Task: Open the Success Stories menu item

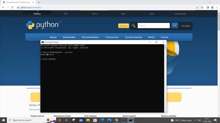Action: [133, 37]
